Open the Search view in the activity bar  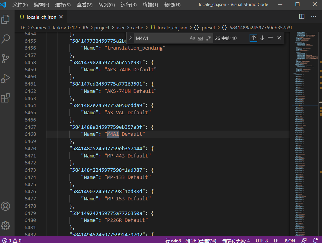pos(5,39)
